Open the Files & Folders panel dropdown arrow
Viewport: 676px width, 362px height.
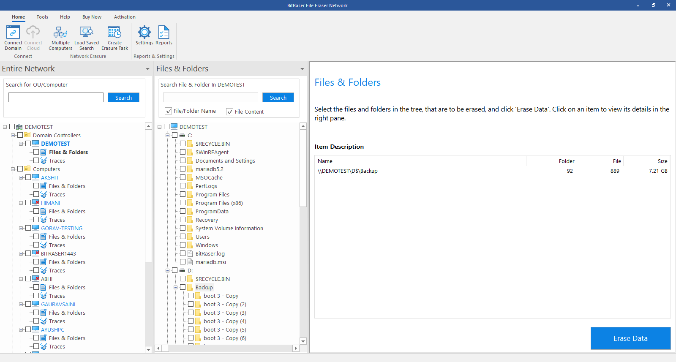tap(302, 69)
